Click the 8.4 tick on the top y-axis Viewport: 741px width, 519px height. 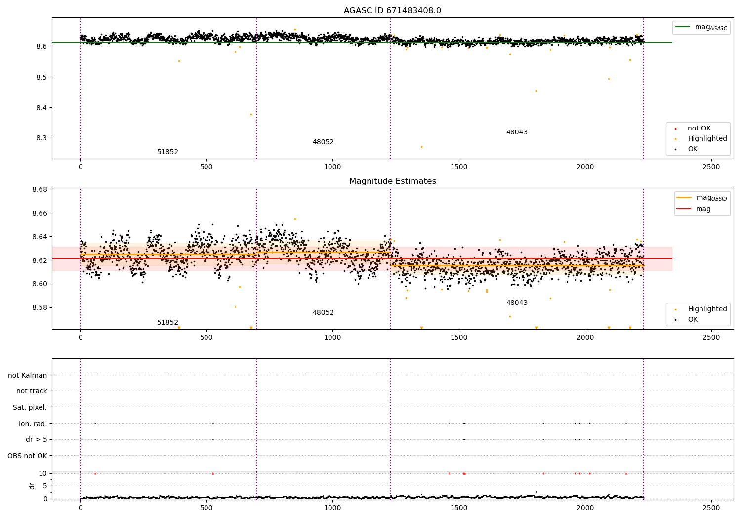41,108
